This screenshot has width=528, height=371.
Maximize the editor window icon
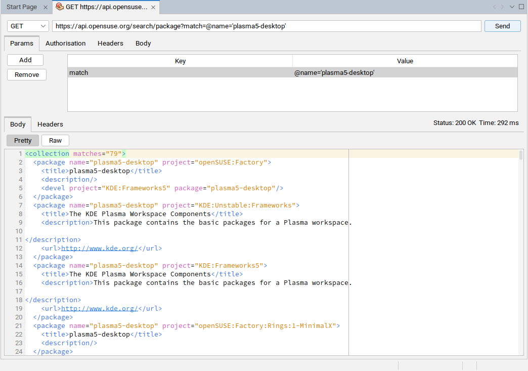pos(521,7)
